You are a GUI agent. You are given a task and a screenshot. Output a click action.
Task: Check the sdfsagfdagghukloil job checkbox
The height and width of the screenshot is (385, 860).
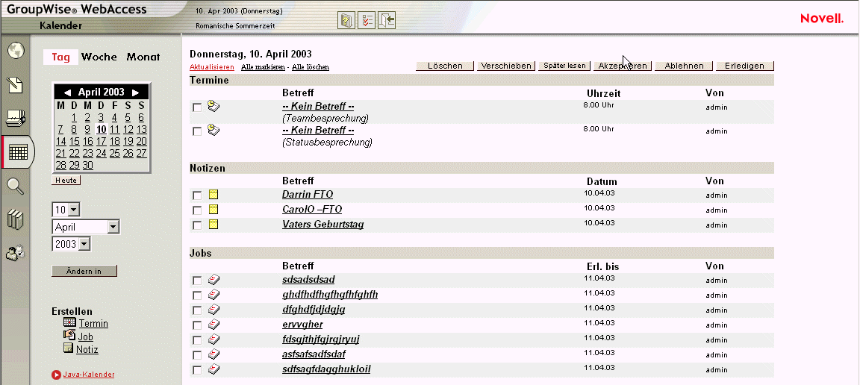click(197, 370)
